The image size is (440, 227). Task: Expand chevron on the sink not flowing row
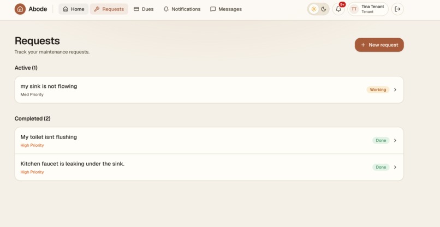395,90
